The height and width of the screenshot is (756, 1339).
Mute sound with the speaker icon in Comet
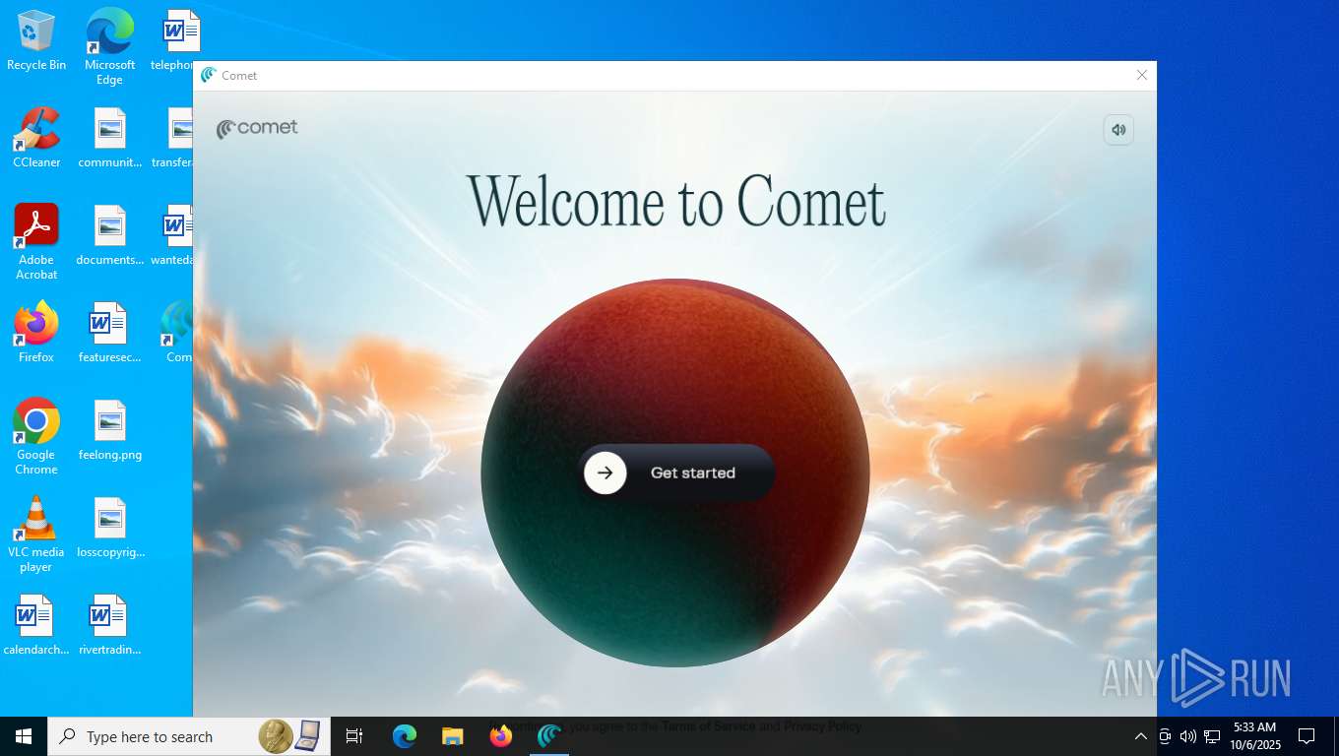pyautogui.click(x=1118, y=130)
